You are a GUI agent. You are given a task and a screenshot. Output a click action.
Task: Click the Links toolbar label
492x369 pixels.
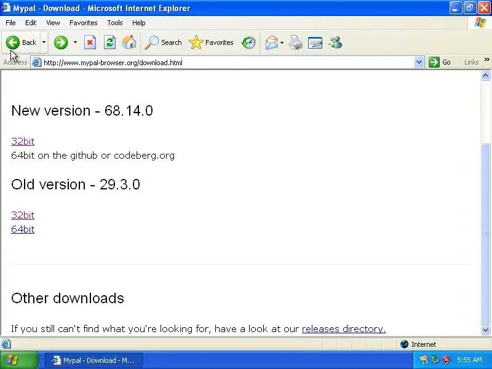coord(471,63)
